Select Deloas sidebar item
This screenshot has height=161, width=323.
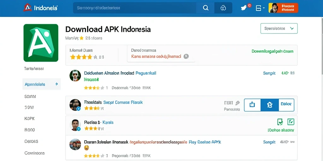tap(31, 142)
